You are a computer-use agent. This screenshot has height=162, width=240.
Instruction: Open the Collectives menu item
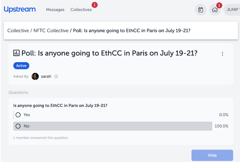click(x=81, y=10)
